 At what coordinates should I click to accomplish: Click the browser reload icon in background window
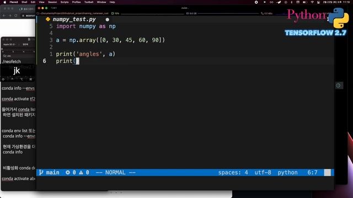tap(16, 15)
